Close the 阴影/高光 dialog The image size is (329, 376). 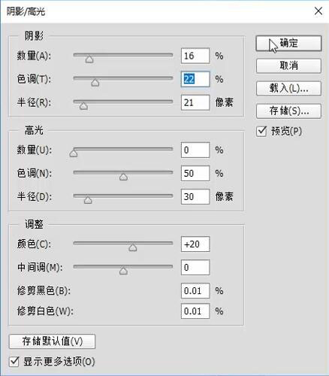coord(318,11)
